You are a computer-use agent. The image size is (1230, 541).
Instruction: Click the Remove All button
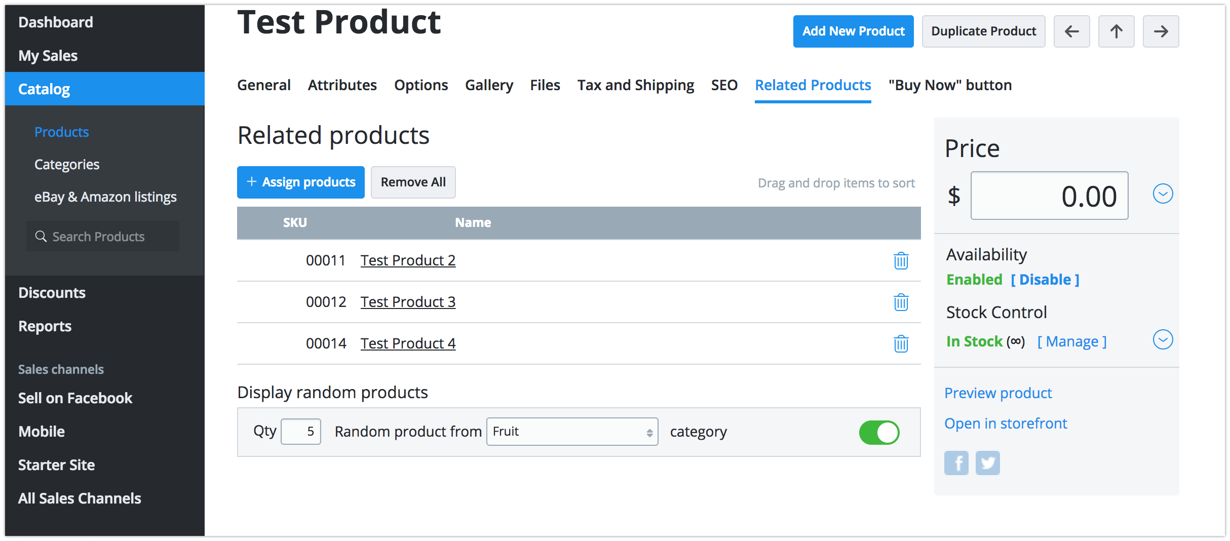pos(413,182)
